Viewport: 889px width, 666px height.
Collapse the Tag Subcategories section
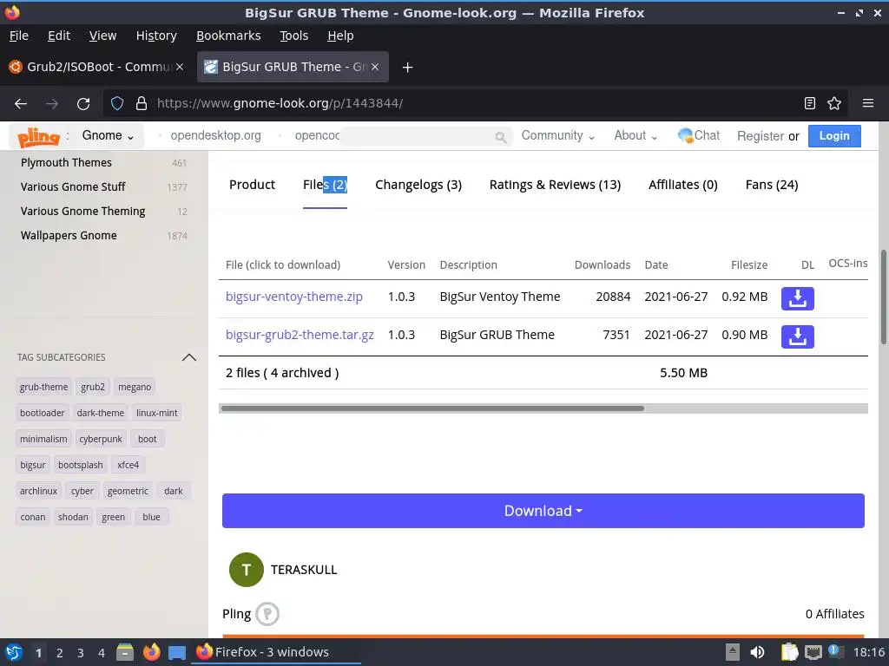tap(188, 357)
